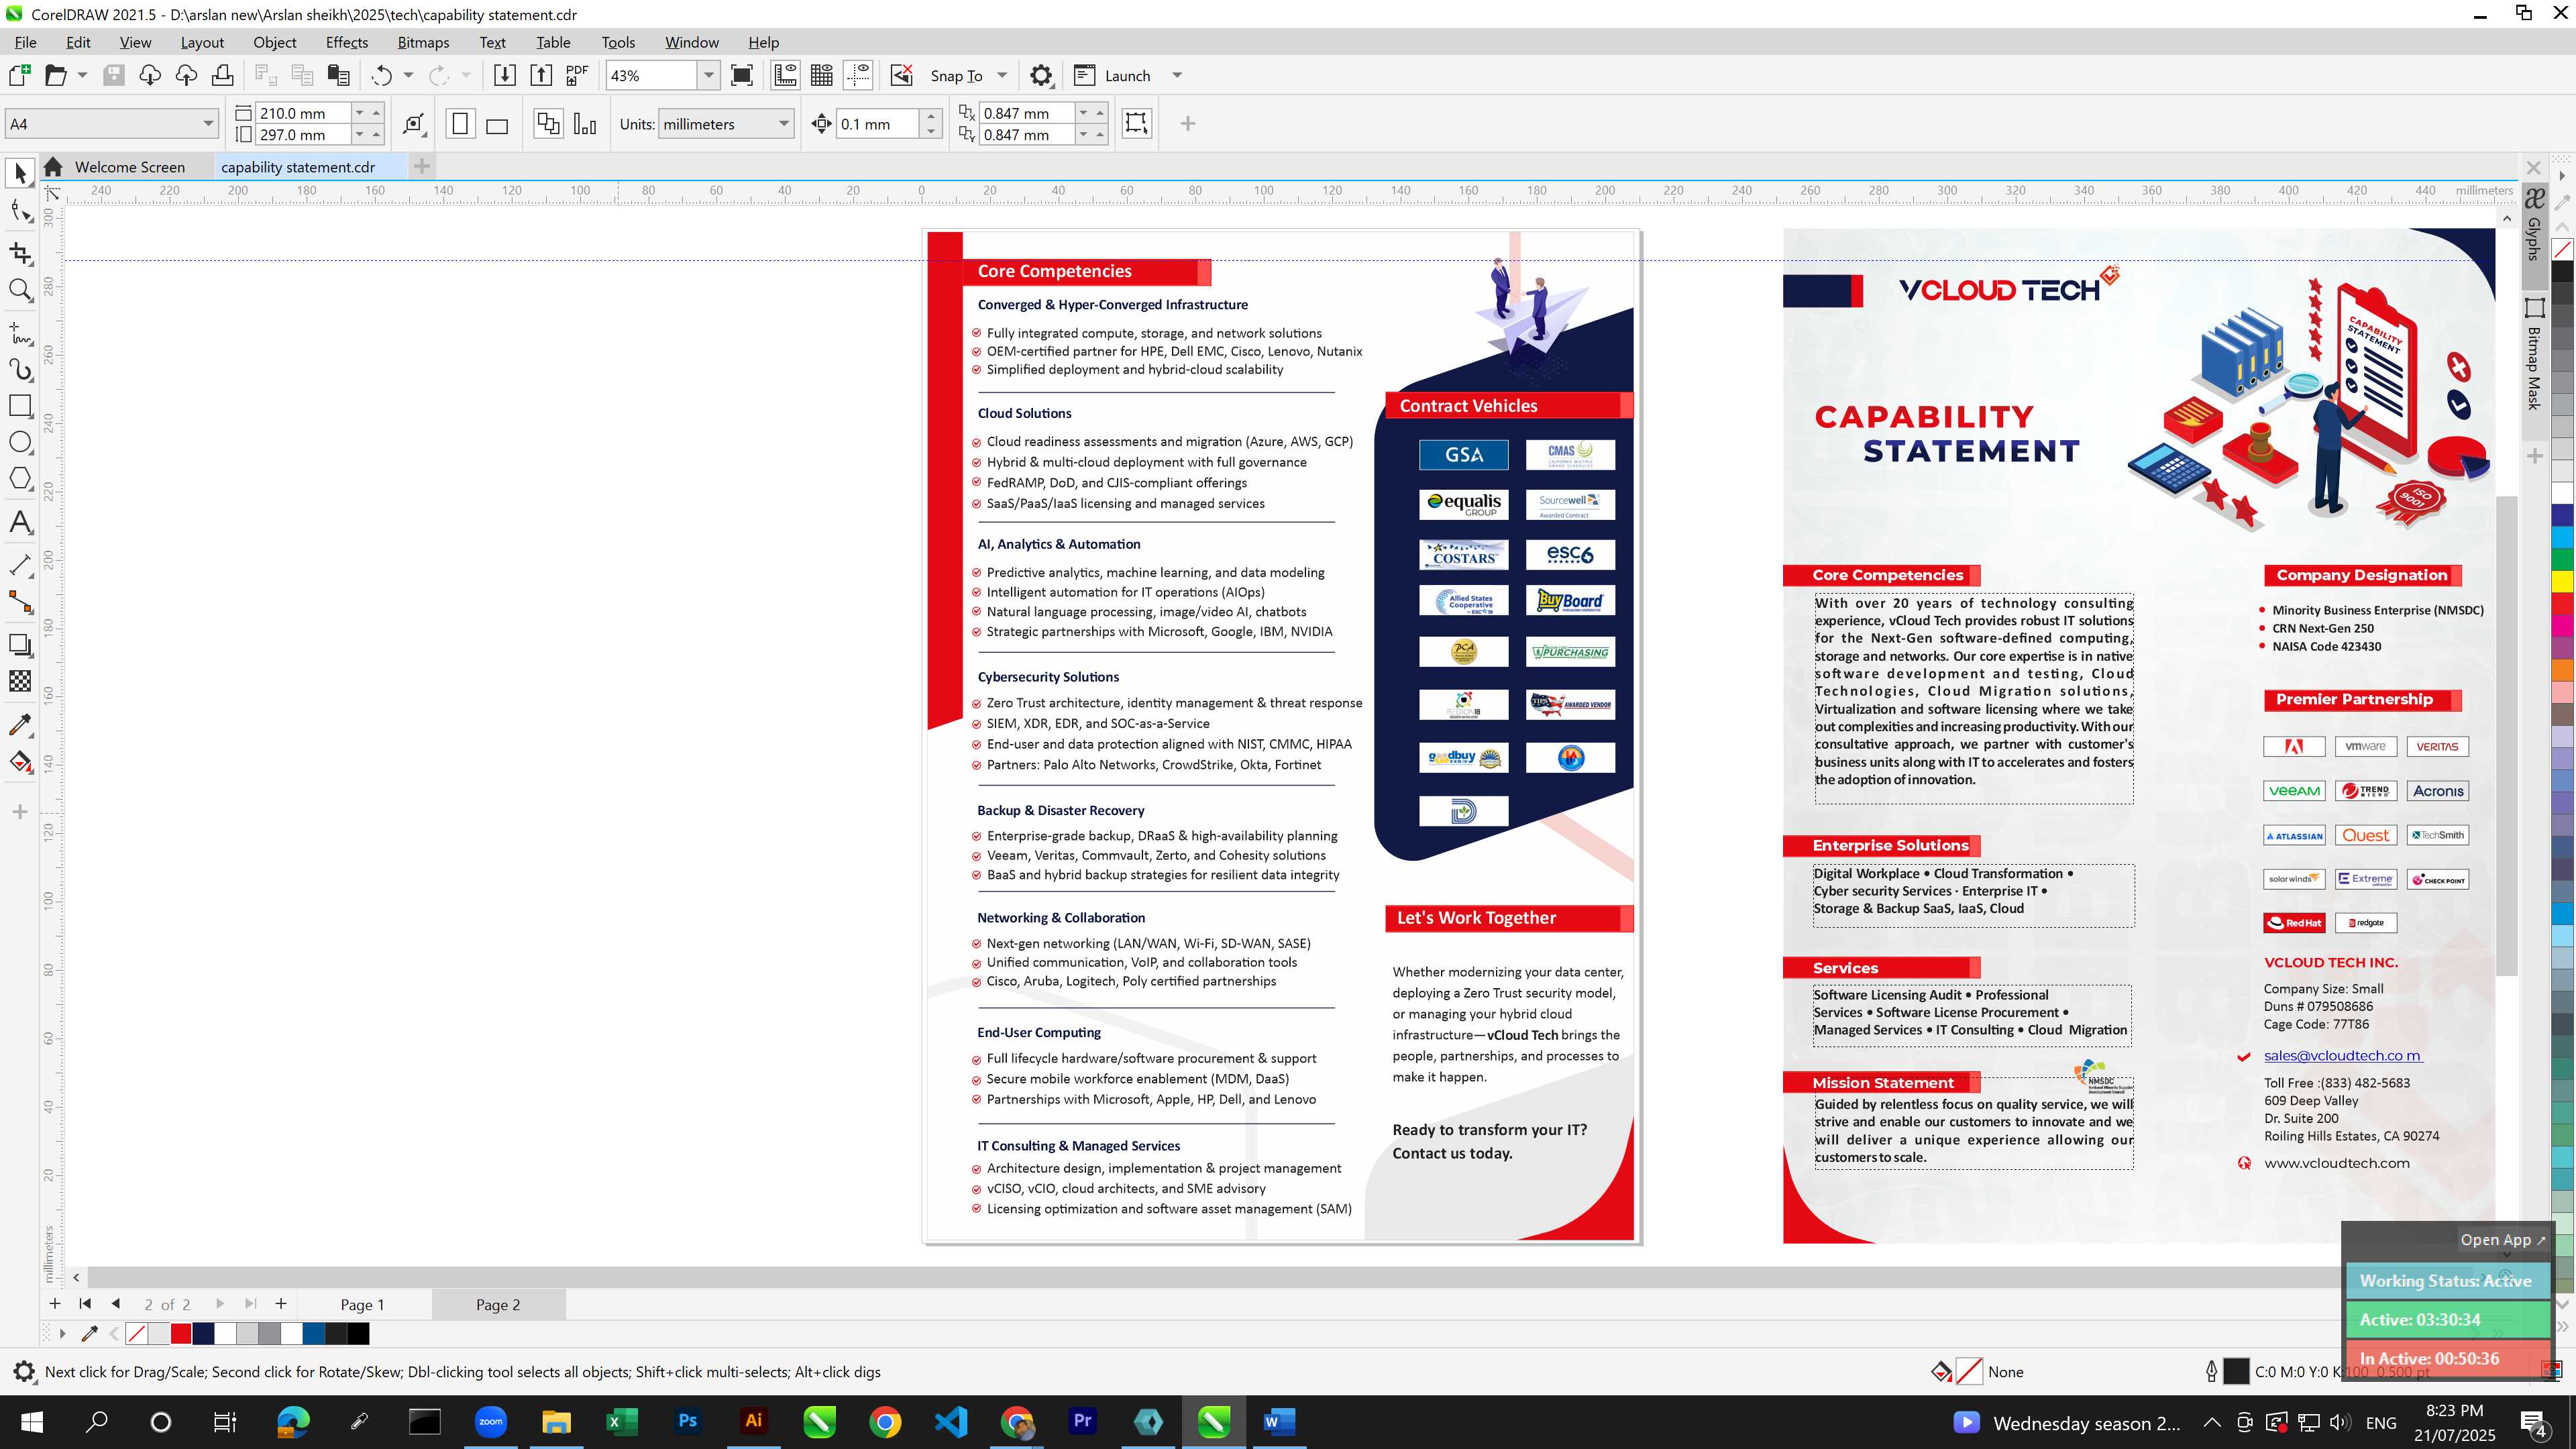The width and height of the screenshot is (2576, 1449).
Task: Toggle Show guidelines button
Action: [858, 76]
